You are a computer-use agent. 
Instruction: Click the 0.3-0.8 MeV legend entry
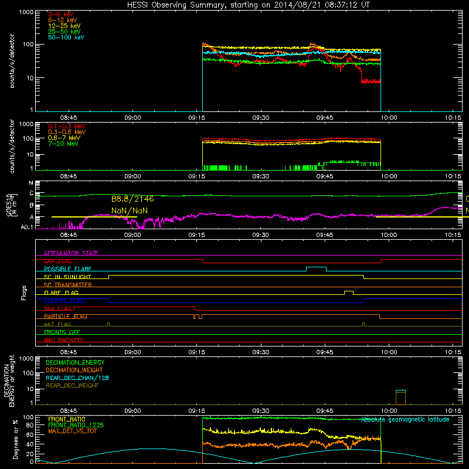(67, 132)
